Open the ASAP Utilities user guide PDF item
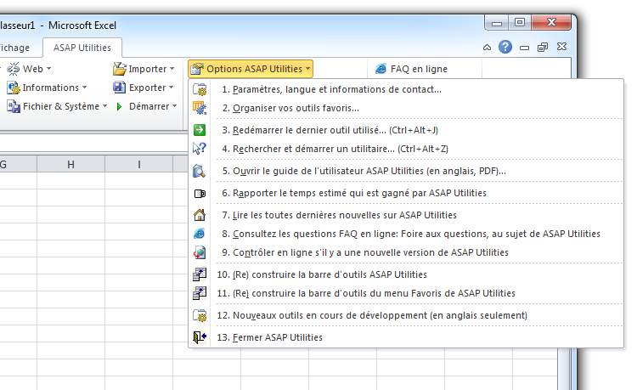 tap(406, 171)
